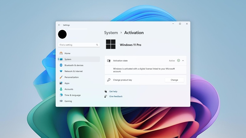Go to Network & internet settings
Image resolution: width=246 pixels, height=138 pixels.
click(73, 71)
